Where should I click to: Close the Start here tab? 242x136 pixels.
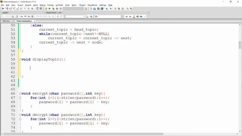tap(13, 21)
